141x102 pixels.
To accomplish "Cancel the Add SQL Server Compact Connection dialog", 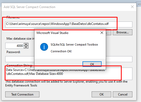I will [x=122, y=94].
